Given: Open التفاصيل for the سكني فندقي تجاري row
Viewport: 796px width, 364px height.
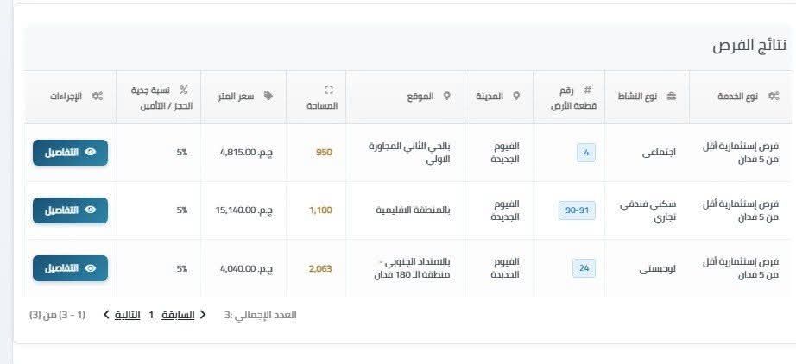Looking at the screenshot, I should 71,210.
